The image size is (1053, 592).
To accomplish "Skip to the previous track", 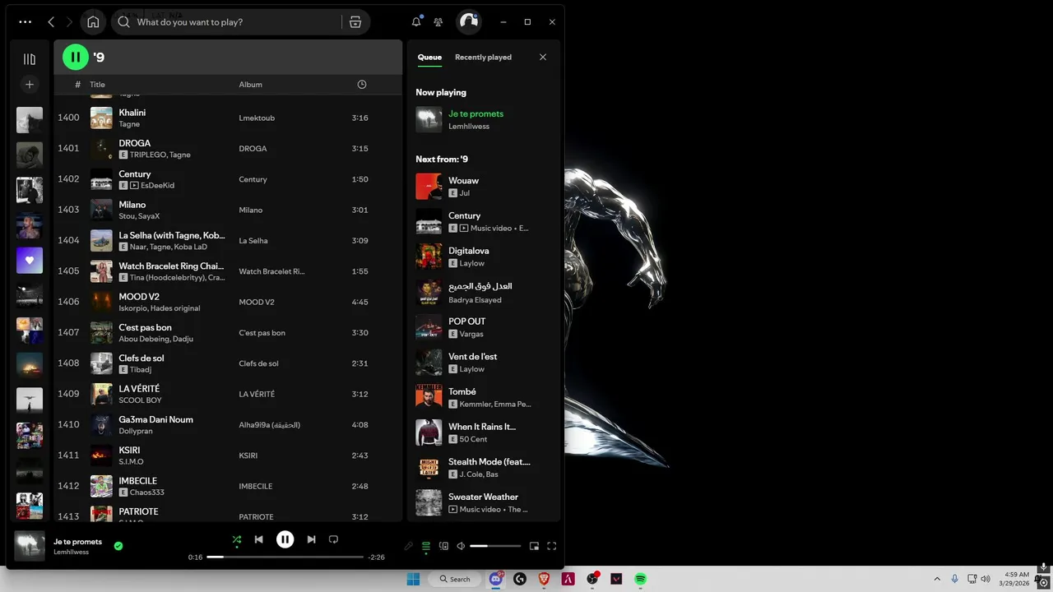I will [258, 539].
